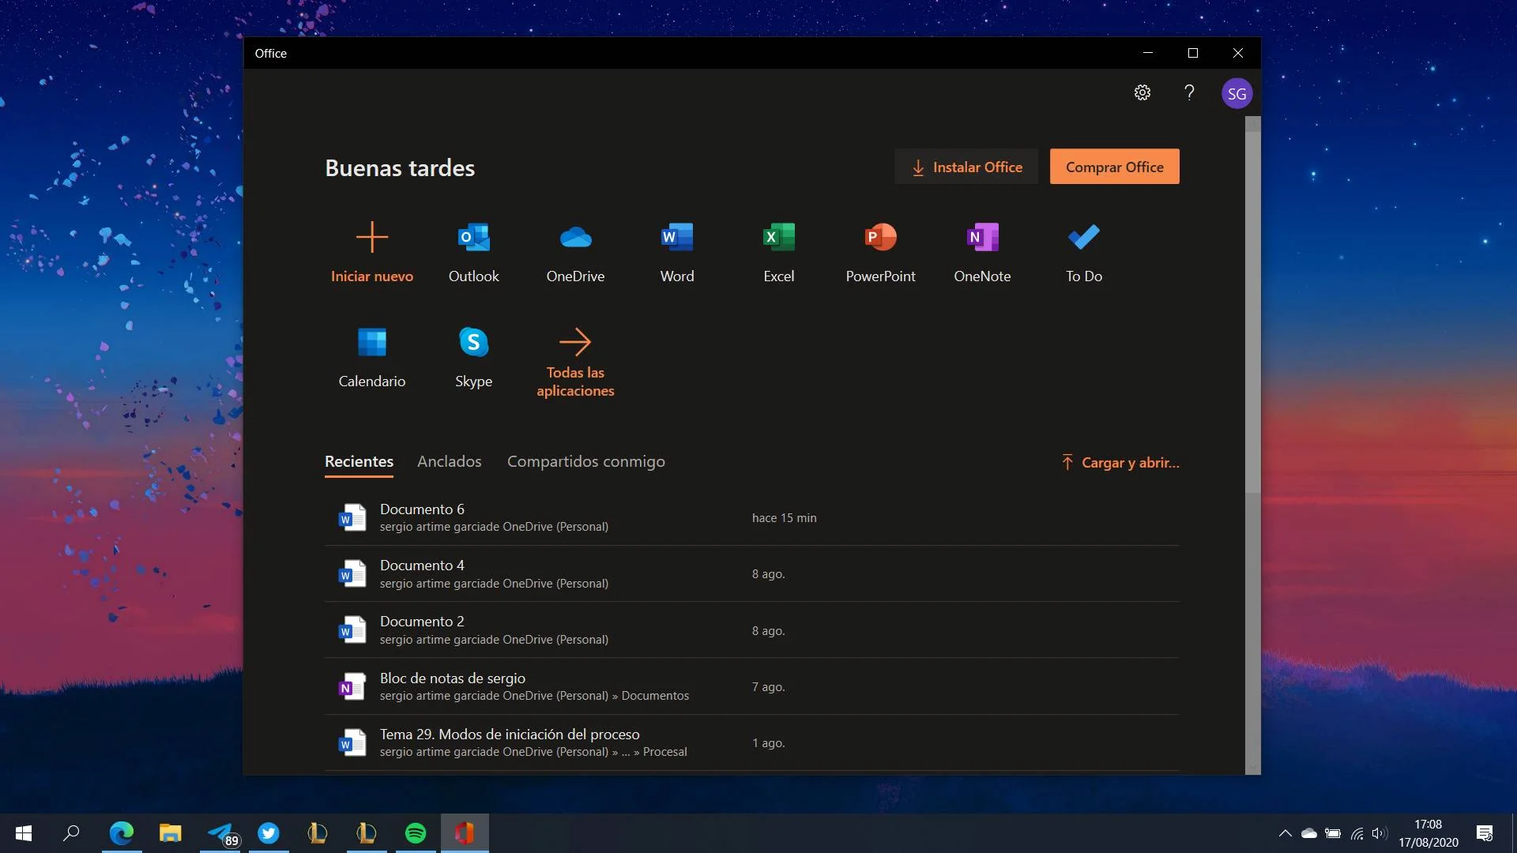
Task: Open the Outlook app icon
Action: (x=473, y=237)
